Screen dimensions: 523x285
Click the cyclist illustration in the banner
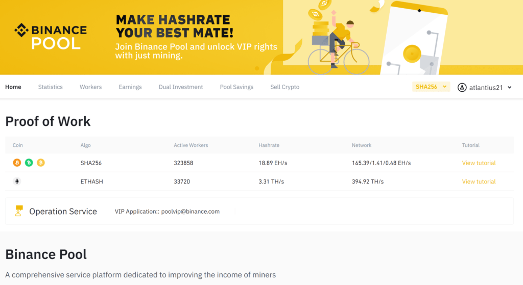[x=337, y=43]
